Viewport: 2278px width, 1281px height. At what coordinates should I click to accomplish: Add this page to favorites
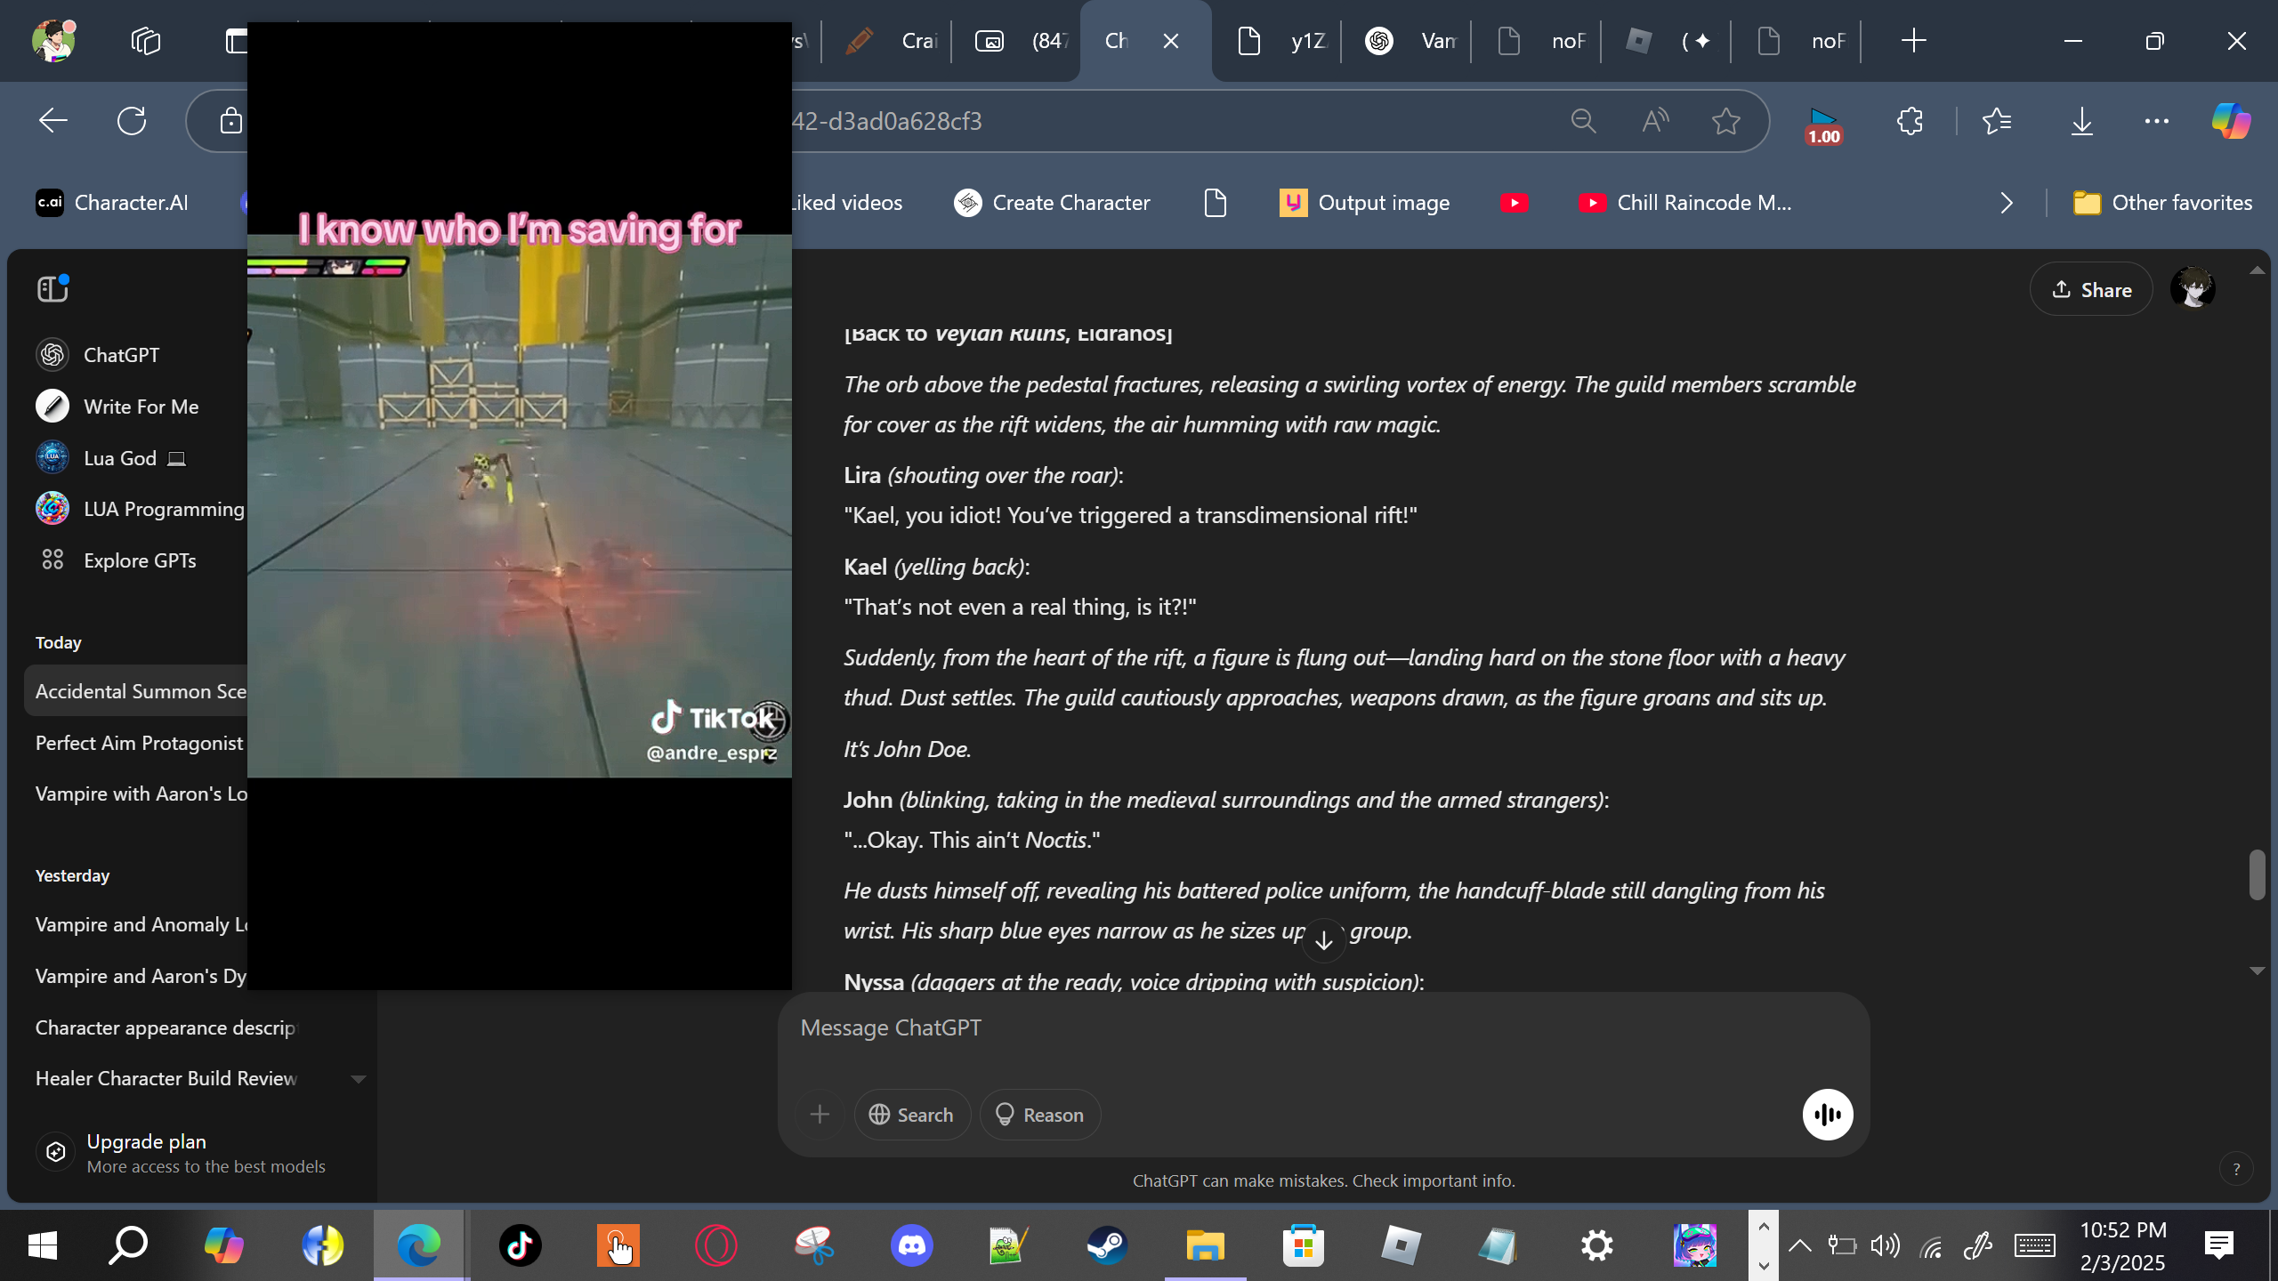click(x=1726, y=121)
